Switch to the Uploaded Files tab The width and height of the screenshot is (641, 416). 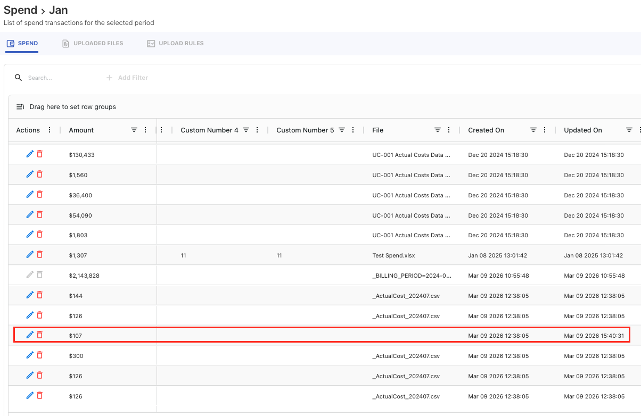[x=93, y=43]
